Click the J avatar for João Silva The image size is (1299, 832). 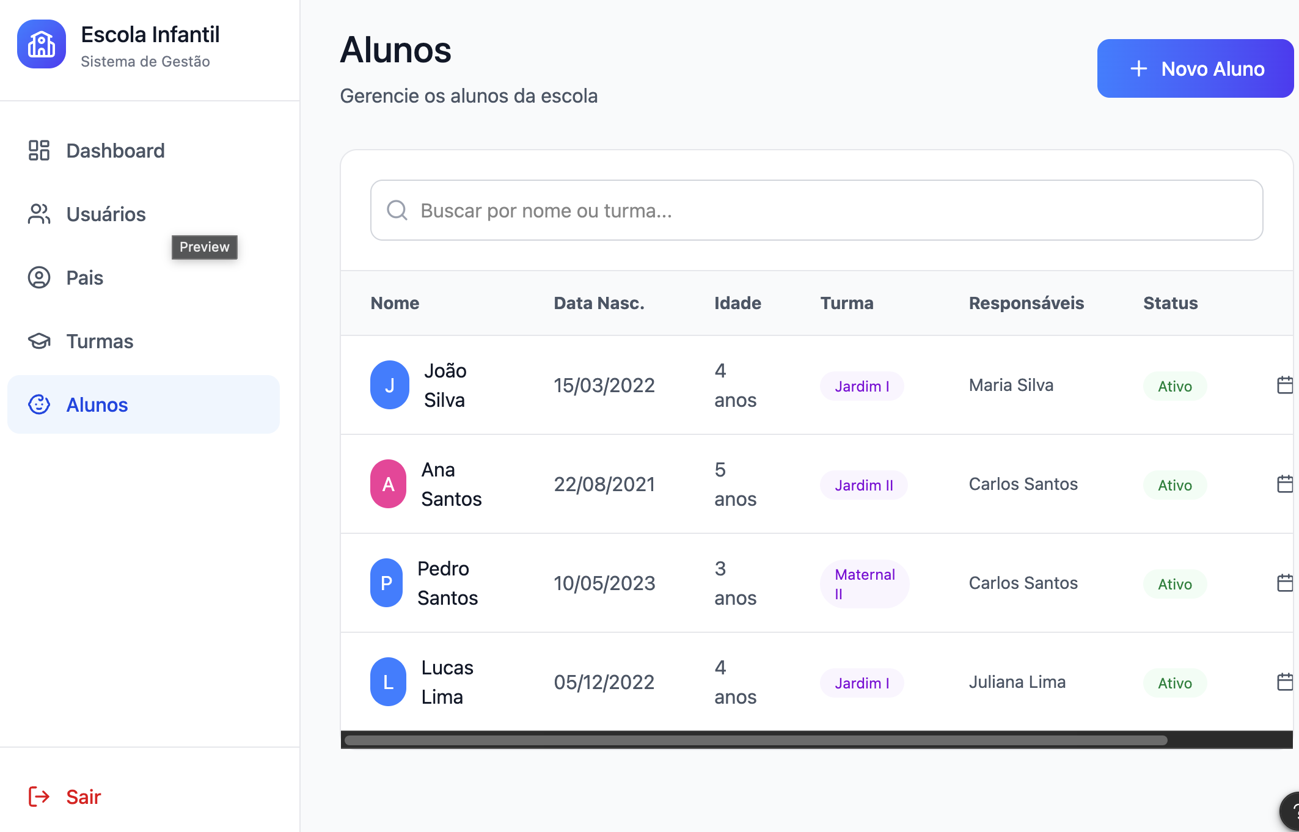[390, 385]
